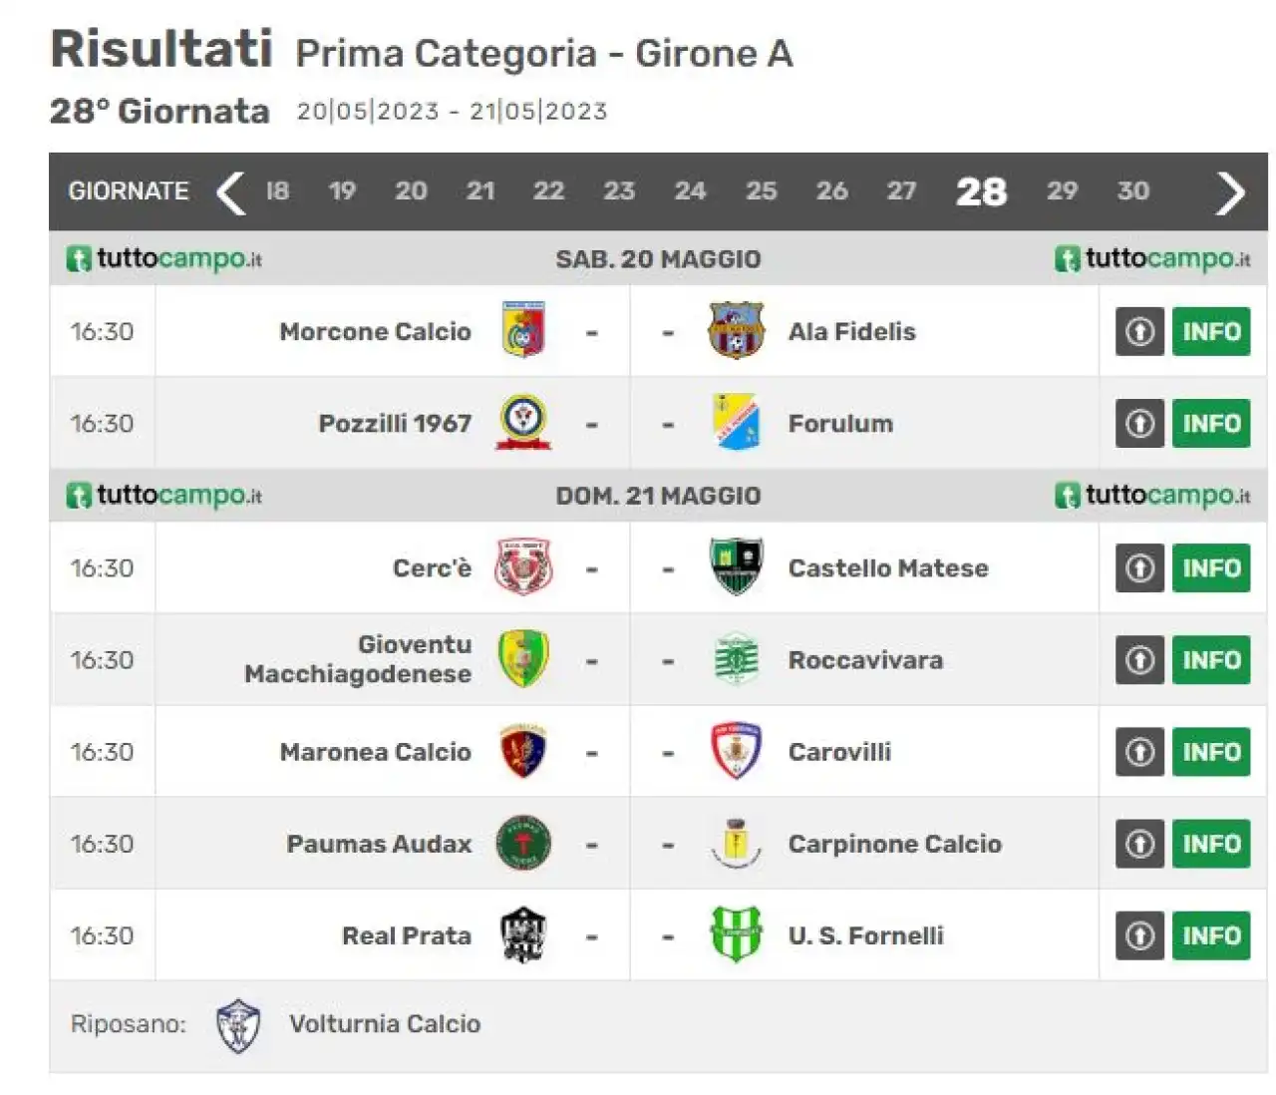Open the Gioventu Macchiagodenese team link
This screenshot has width=1276, height=1095.
pyautogui.click(x=358, y=659)
